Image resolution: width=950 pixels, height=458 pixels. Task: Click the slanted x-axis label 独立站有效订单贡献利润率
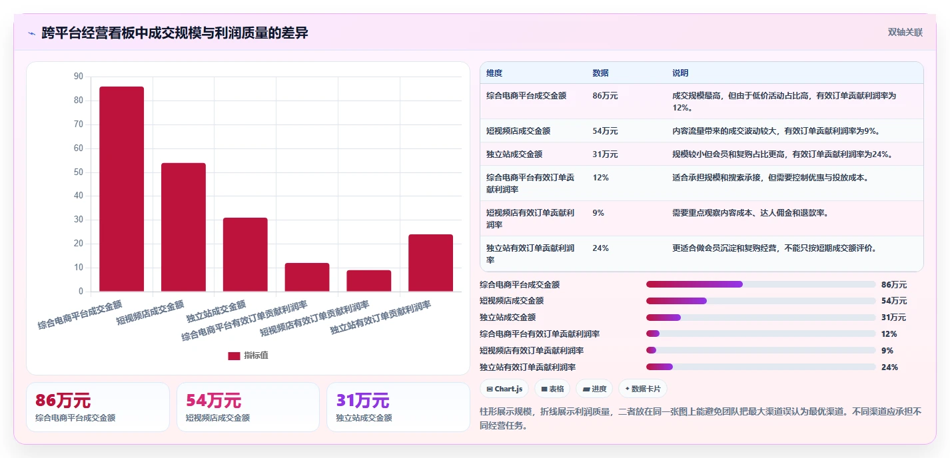pos(380,318)
